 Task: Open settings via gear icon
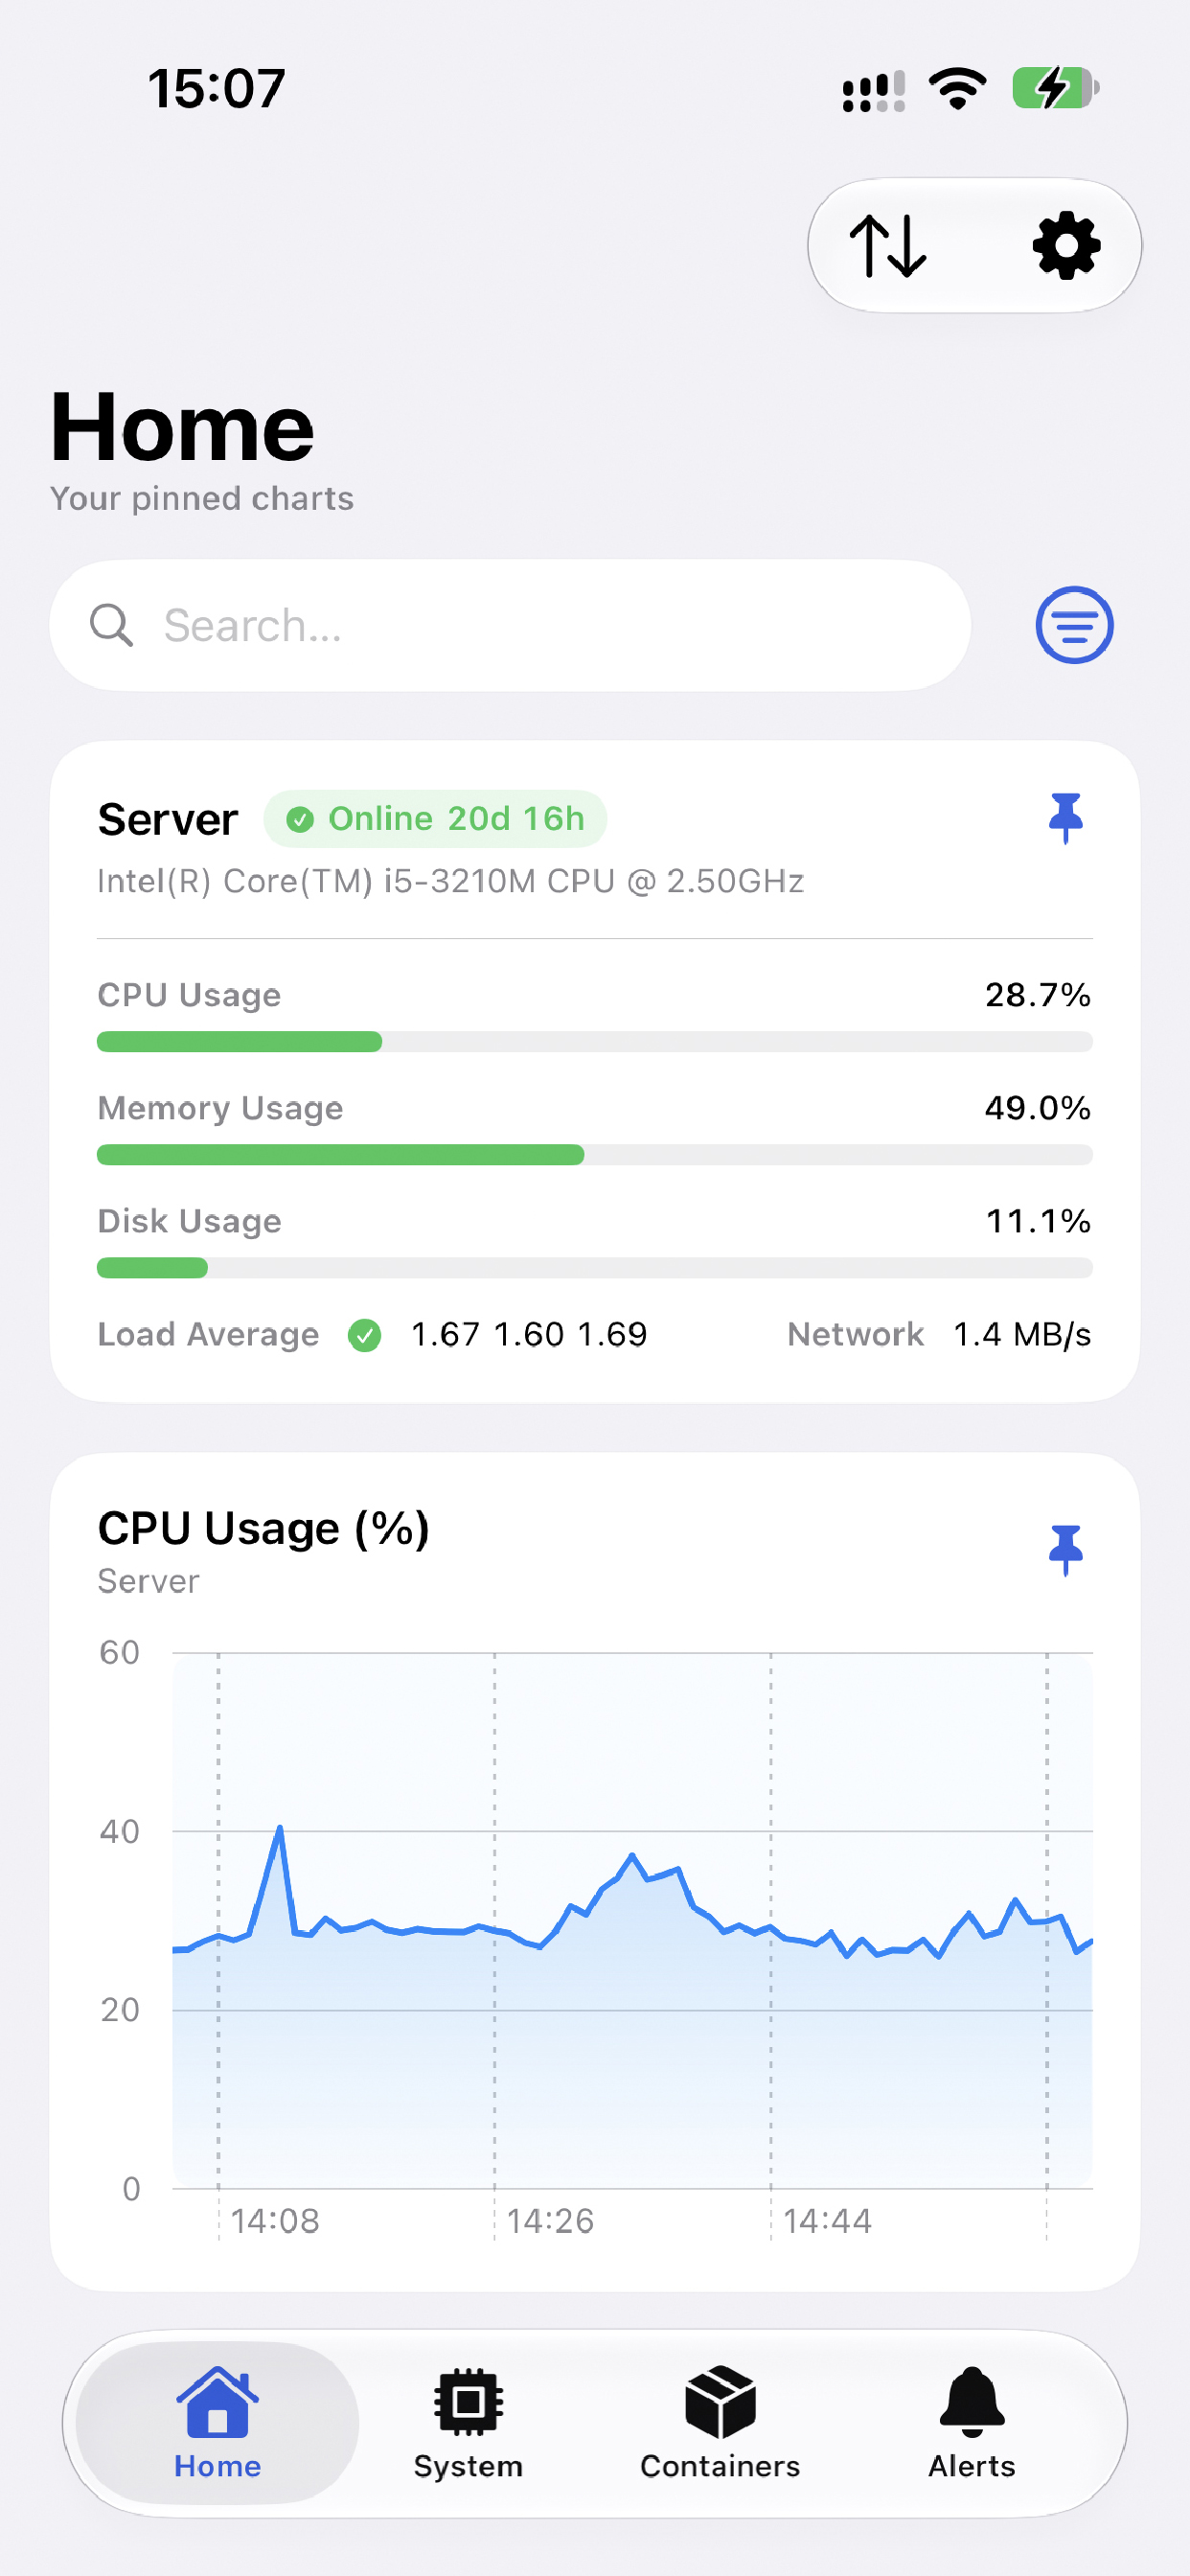[1066, 246]
